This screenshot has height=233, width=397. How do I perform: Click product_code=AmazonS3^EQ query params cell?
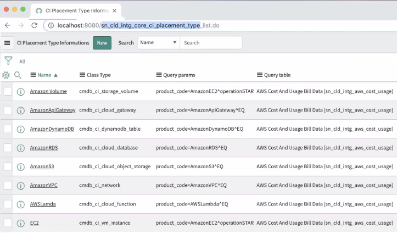(x=189, y=167)
